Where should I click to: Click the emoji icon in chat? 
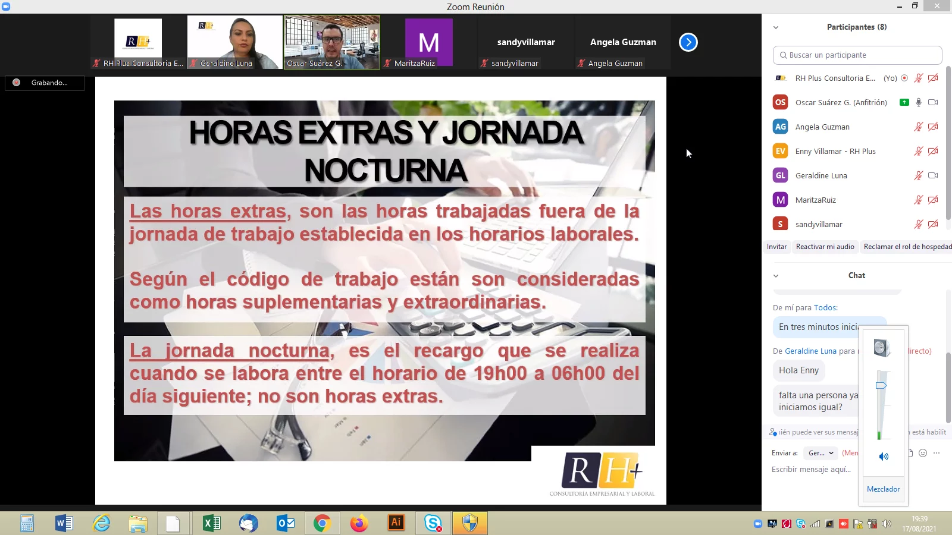pyautogui.click(x=923, y=453)
